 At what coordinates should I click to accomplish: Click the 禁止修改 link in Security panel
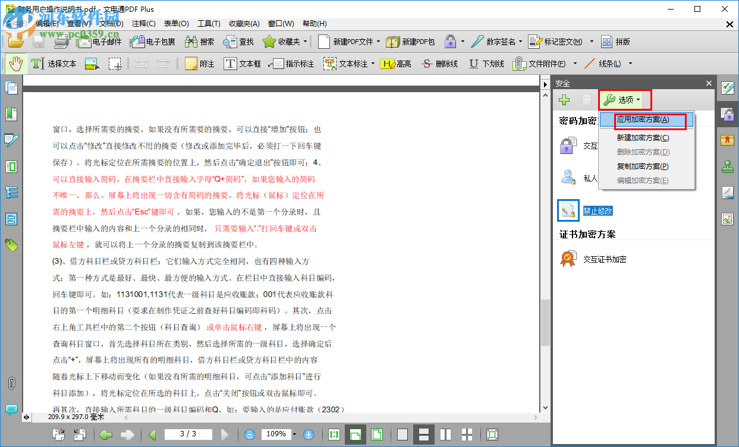tap(598, 210)
